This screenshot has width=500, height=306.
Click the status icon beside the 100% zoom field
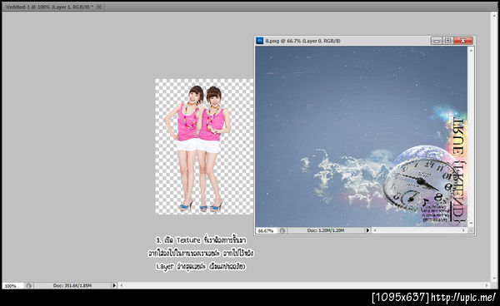coord(28,286)
